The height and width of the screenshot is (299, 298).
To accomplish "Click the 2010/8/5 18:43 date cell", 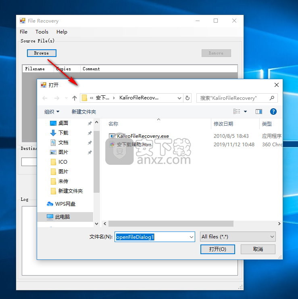I will [231, 136].
